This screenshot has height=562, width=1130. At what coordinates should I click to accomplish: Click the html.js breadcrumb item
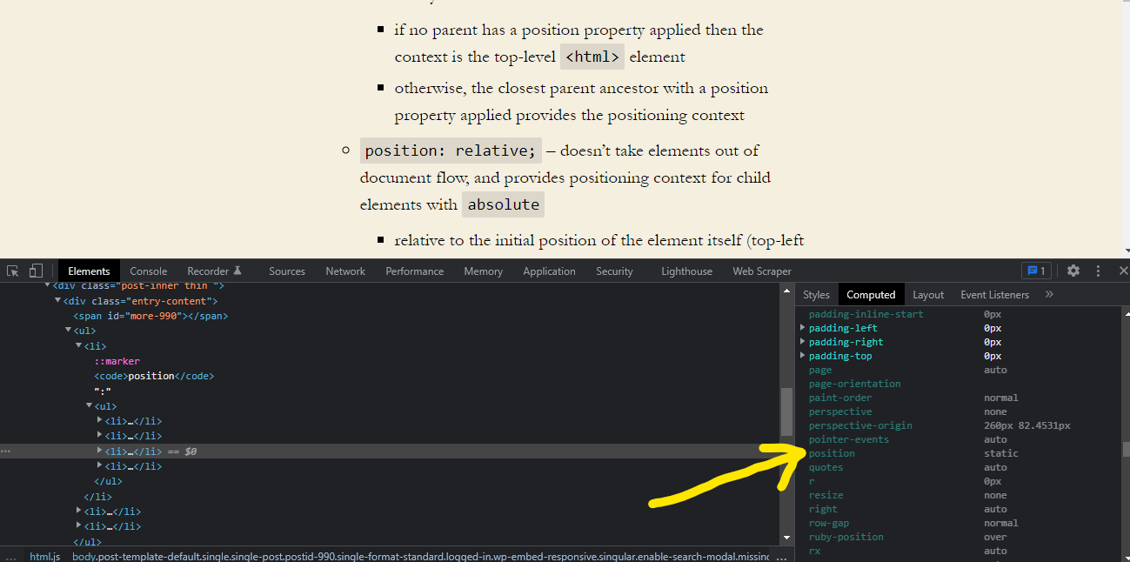pyautogui.click(x=44, y=555)
